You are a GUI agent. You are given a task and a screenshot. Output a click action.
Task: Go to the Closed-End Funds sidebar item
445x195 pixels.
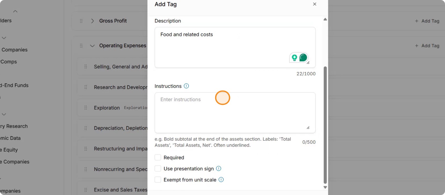(x=14, y=85)
